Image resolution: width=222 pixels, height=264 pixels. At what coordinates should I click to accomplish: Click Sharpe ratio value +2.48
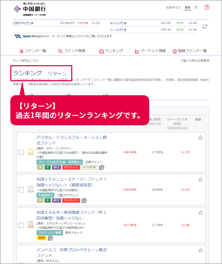coord(185,225)
